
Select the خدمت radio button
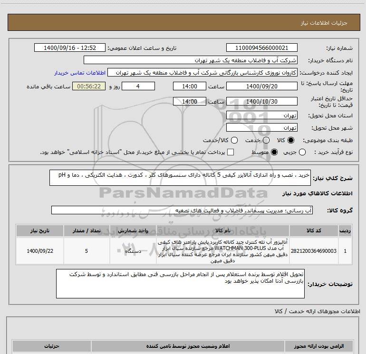[266, 140]
